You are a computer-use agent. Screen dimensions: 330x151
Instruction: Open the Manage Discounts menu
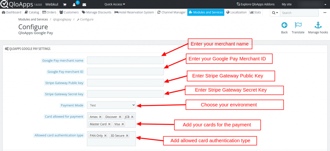tap(97, 13)
